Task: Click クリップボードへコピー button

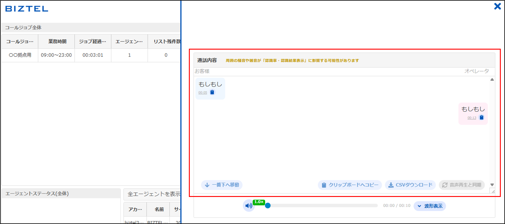Action: coord(350,185)
